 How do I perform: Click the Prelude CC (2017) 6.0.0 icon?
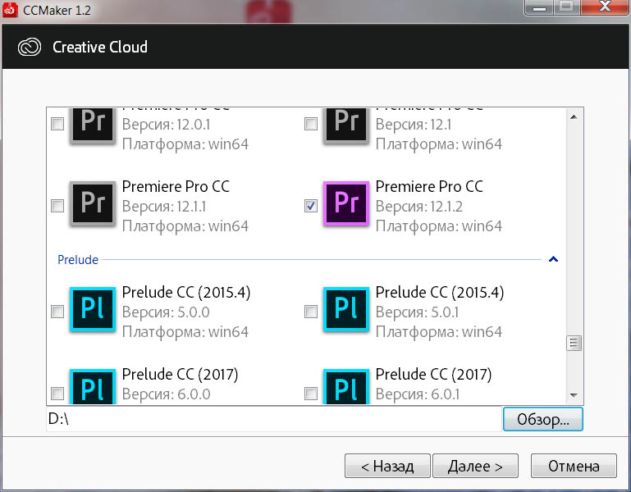pyautogui.click(x=93, y=386)
